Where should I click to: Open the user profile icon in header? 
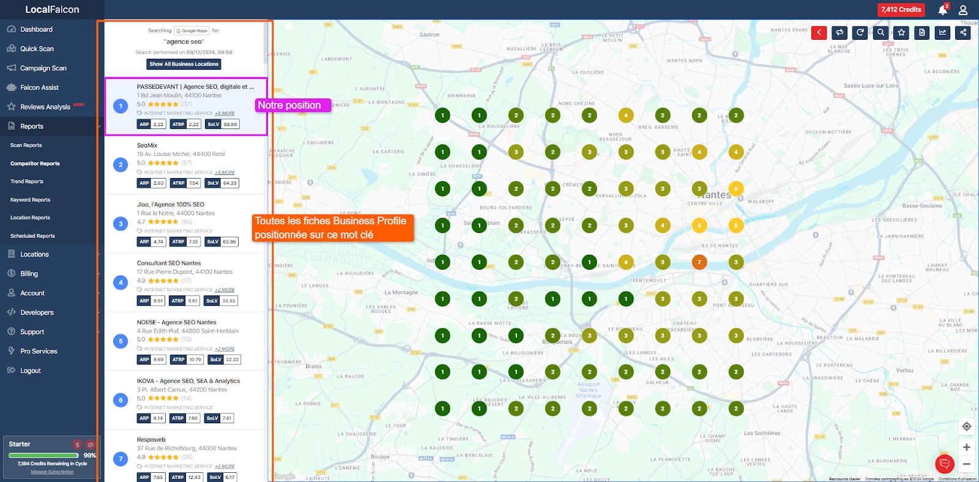click(963, 10)
